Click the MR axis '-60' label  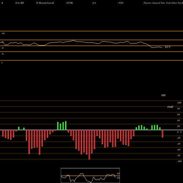tap(179, 150)
